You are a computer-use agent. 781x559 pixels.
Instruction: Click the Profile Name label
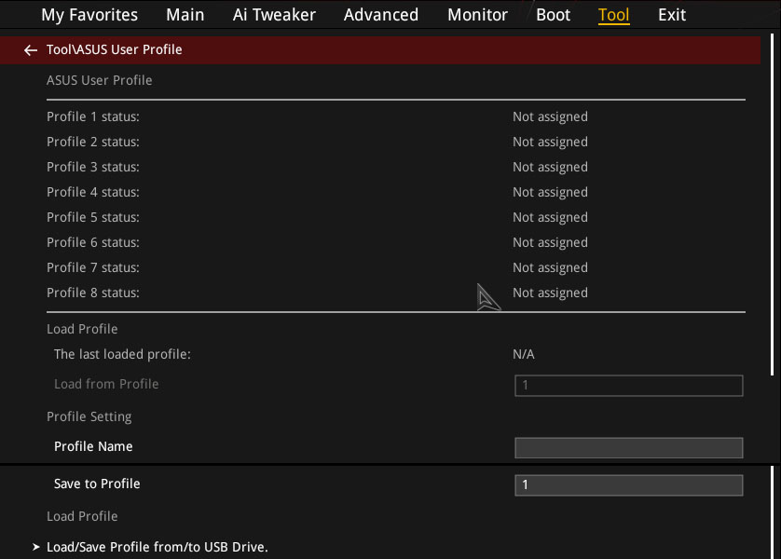tap(93, 446)
